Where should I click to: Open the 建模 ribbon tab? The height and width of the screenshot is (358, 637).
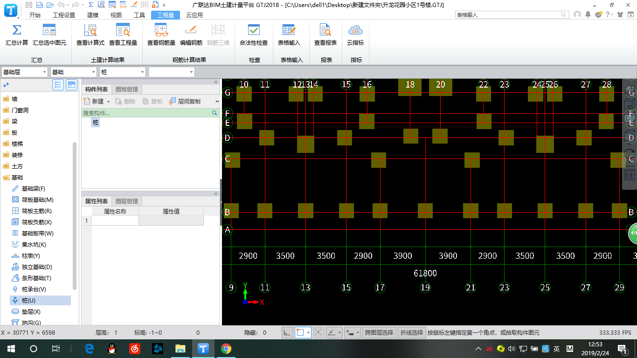[93, 15]
